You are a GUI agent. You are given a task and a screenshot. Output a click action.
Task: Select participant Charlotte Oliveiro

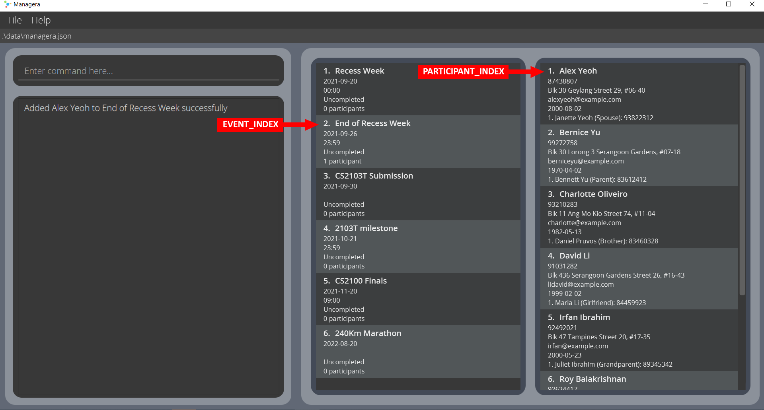click(639, 217)
